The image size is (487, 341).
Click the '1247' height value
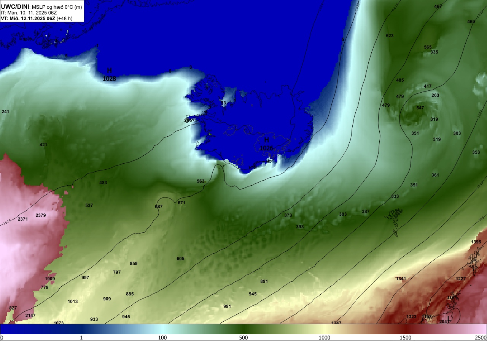pyautogui.click(x=336, y=323)
